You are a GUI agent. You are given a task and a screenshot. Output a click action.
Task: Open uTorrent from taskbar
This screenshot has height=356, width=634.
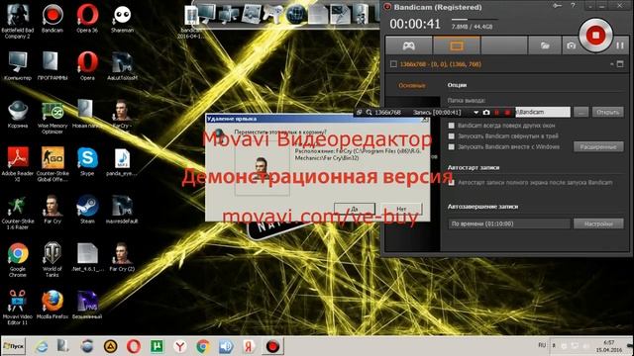tap(157, 346)
